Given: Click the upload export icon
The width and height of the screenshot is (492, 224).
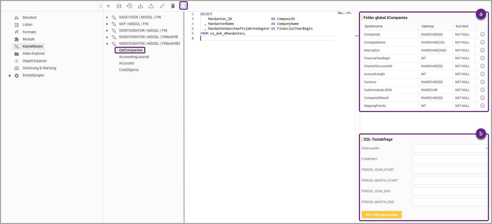Looking at the screenshot, I should click(x=151, y=6).
